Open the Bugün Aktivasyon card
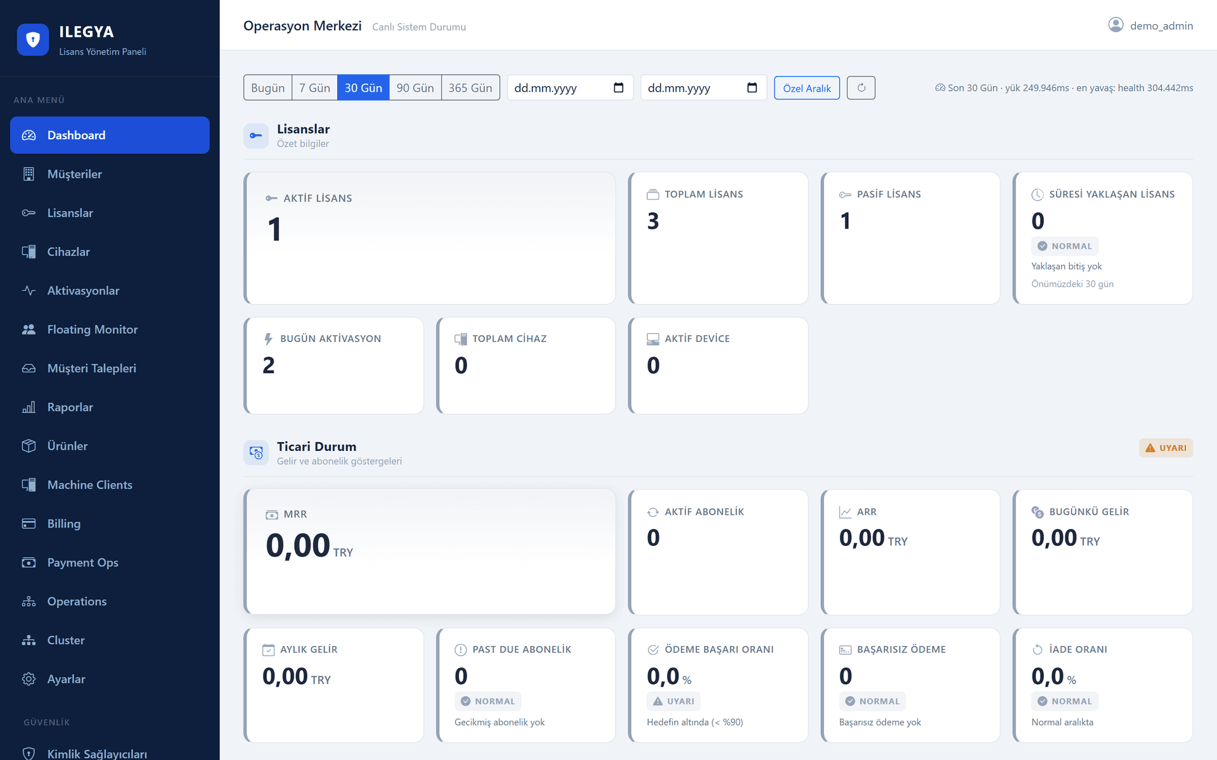 point(334,366)
